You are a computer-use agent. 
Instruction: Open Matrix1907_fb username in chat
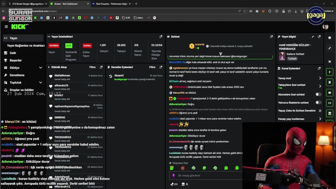(177, 62)
